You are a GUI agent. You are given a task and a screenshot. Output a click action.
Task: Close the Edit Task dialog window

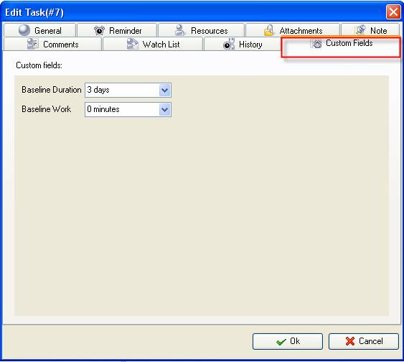tap(393, 12)
